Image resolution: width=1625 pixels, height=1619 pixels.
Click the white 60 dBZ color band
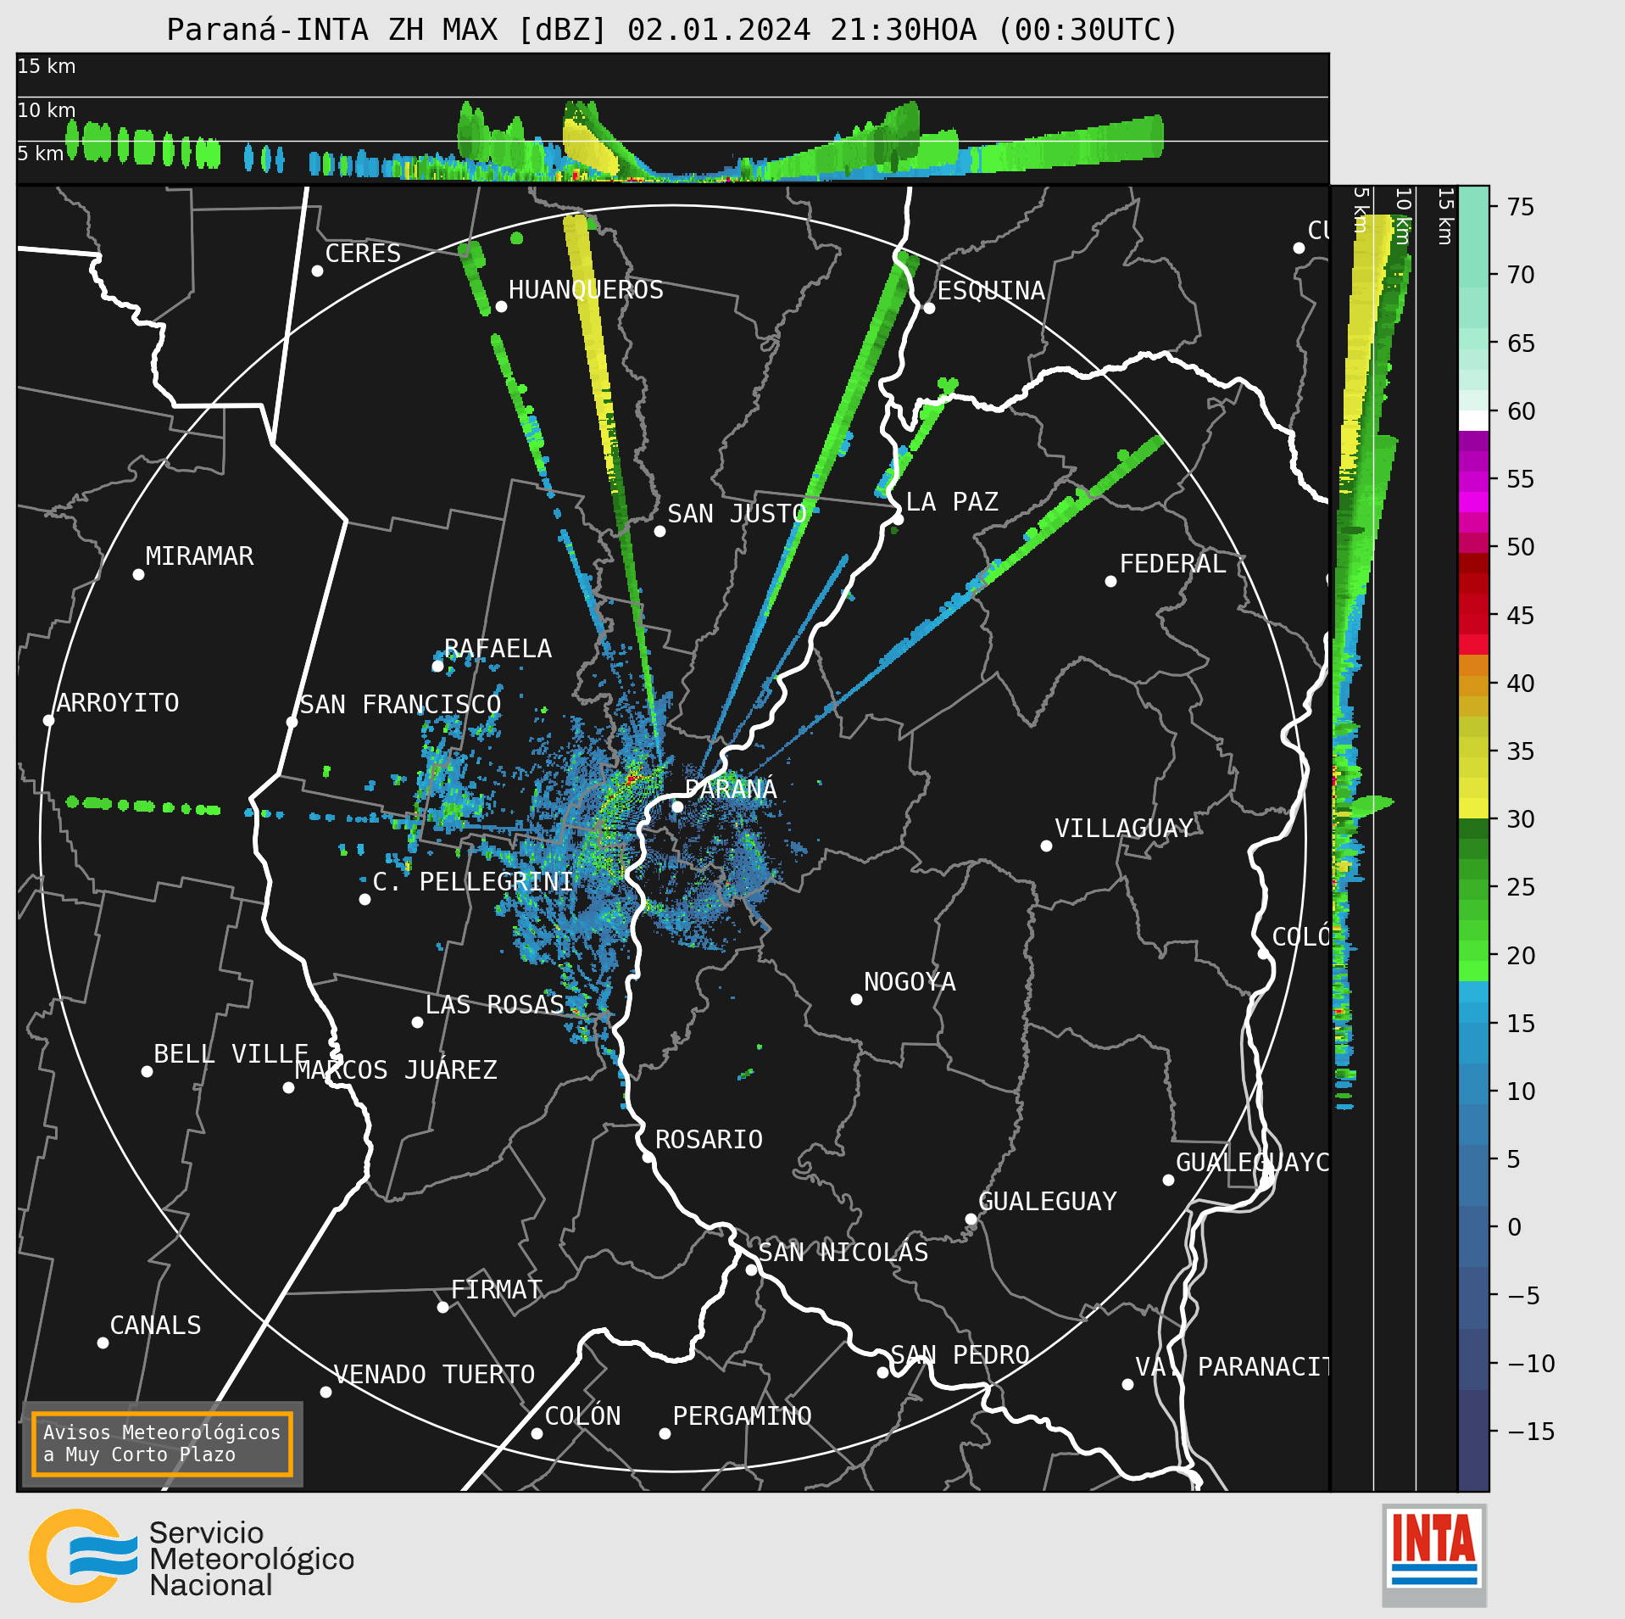click(1473, 421)
